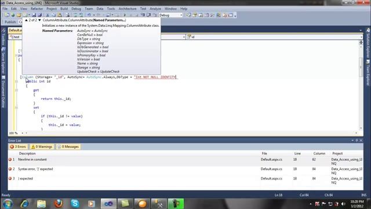Open the Debug menu
This screenshot has width=371, height=209.
(x=76, y=9)
